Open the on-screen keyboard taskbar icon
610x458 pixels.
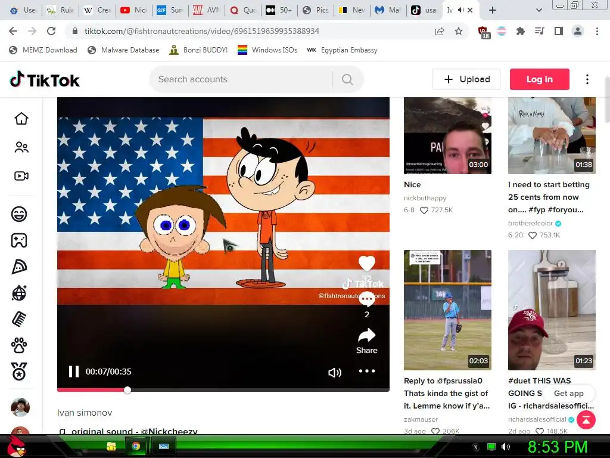click(163, 446)
